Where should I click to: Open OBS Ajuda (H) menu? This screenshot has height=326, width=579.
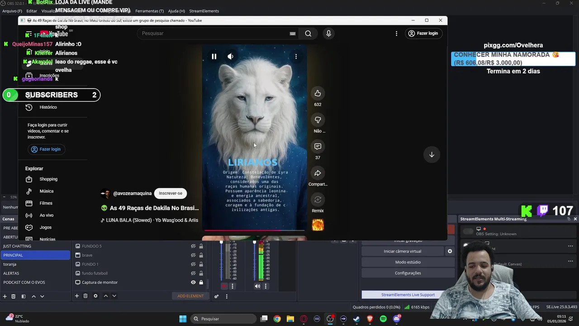click(176, 11)
